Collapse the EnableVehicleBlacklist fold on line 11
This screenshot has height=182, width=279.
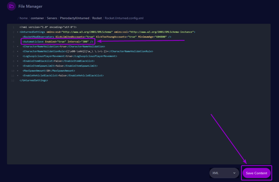click(x=18, y=76)
